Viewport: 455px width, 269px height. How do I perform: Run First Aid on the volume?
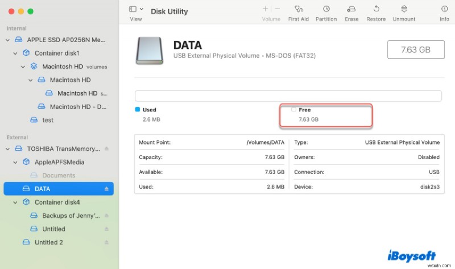[x=298, y=13]
